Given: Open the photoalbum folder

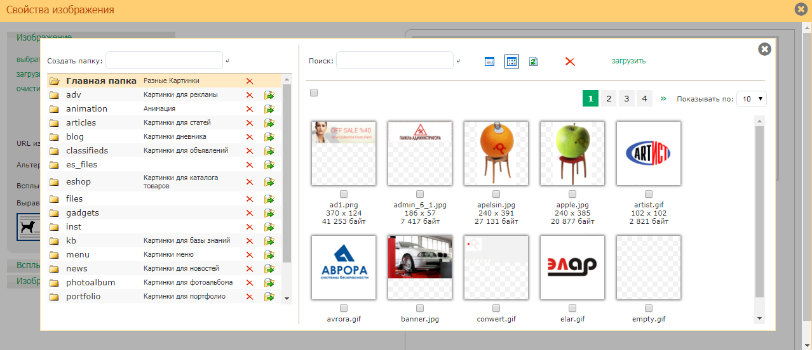Looking at the screenshot, I should 90,283.
